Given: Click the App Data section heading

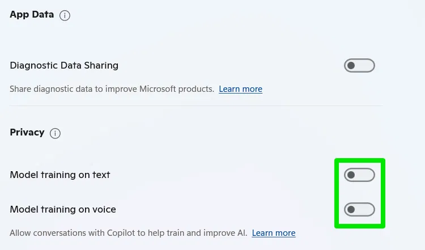Looking at the screenshot, I should [x=32, y=14].
